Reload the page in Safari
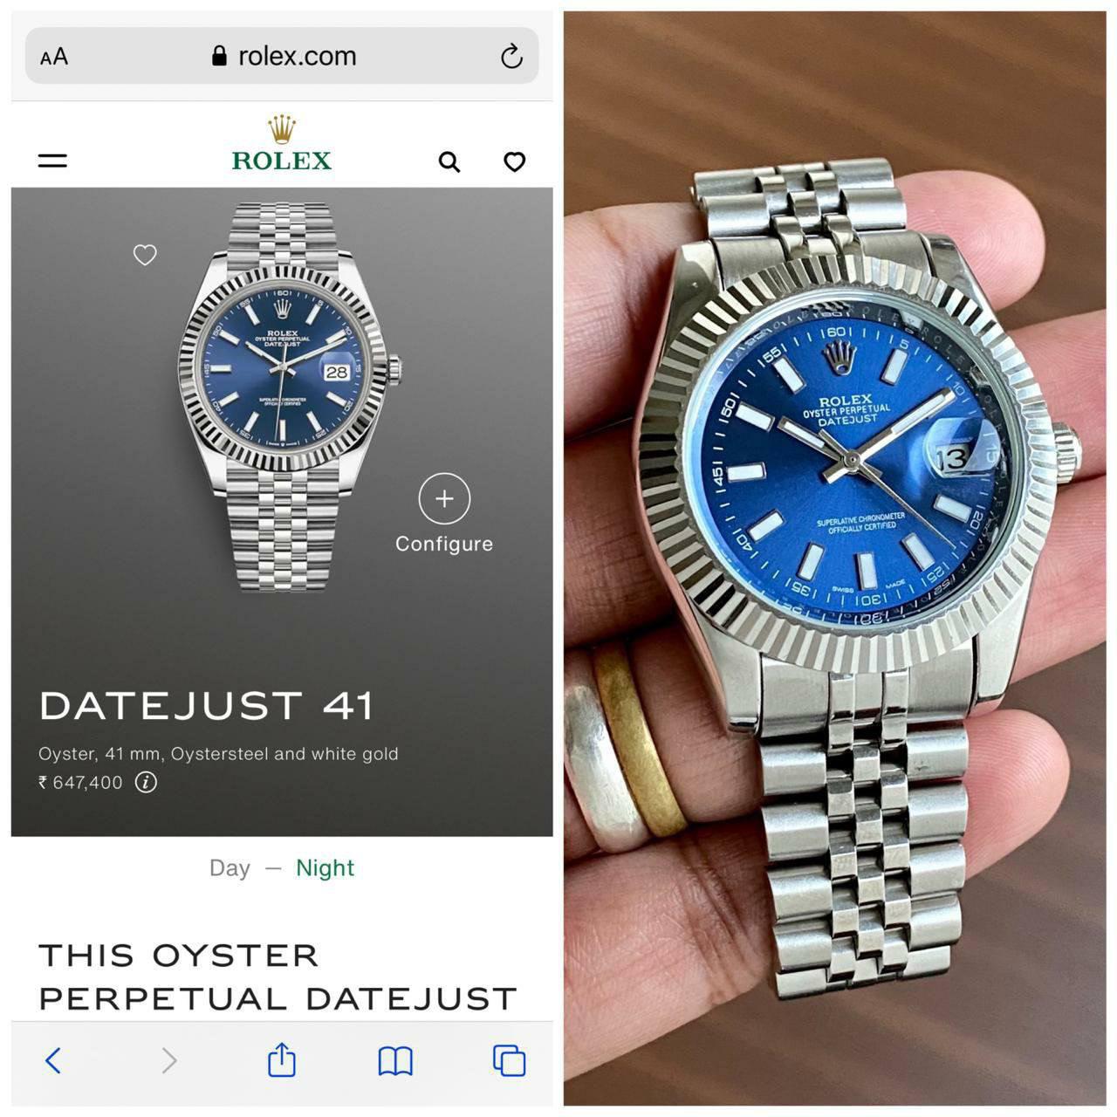Viewport: 1117px width, 1117px height. pyautogui.click(x=511, y=57)
